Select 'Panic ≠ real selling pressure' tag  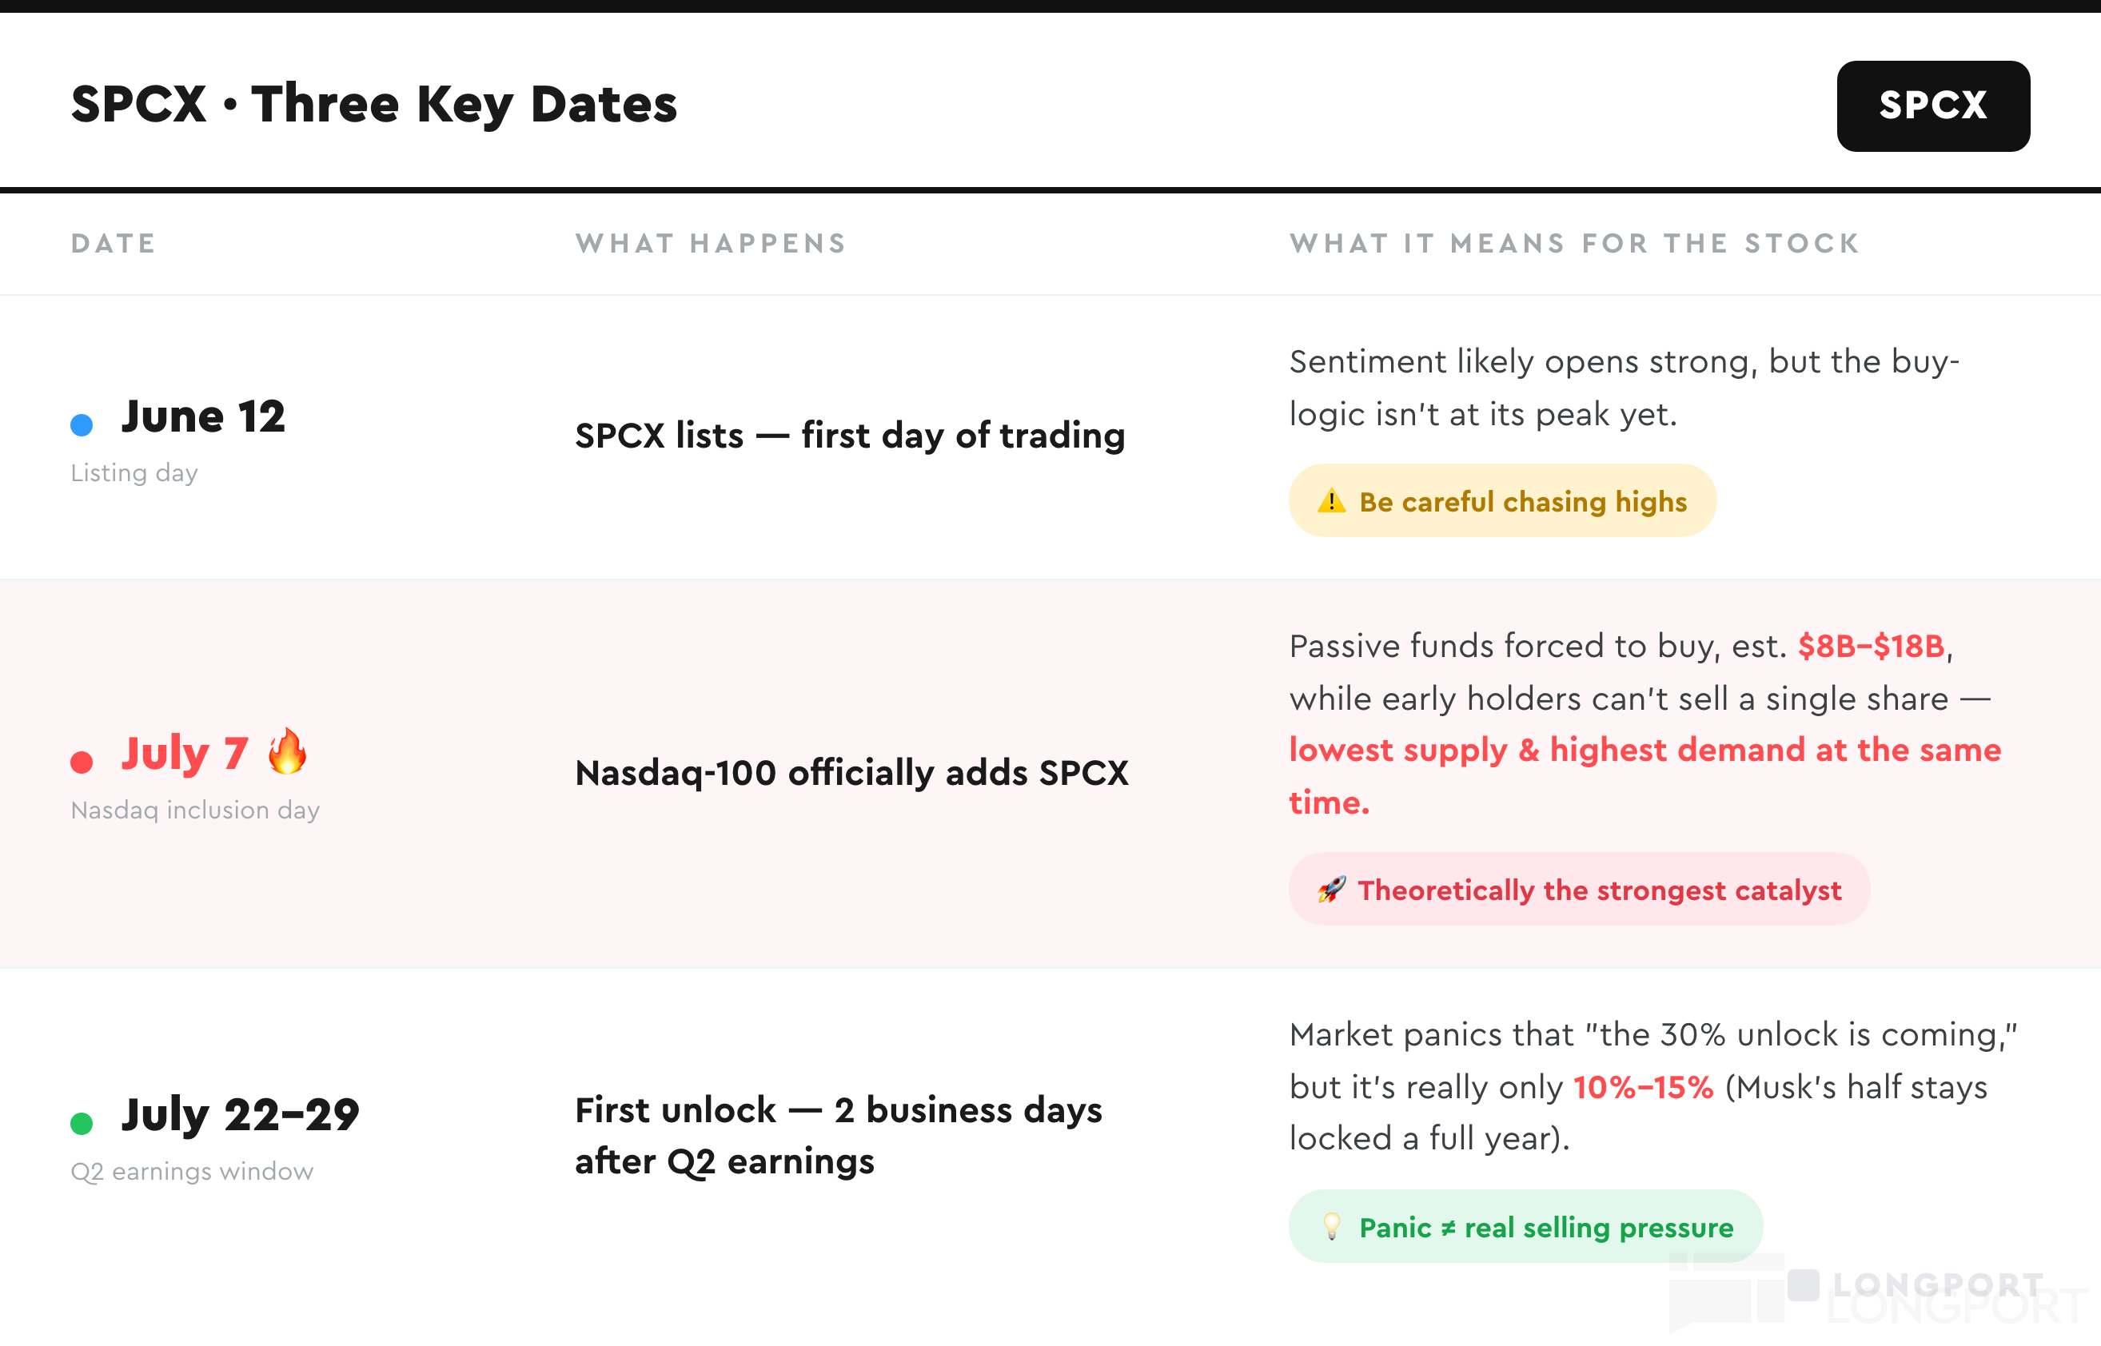[1525, 1226]
